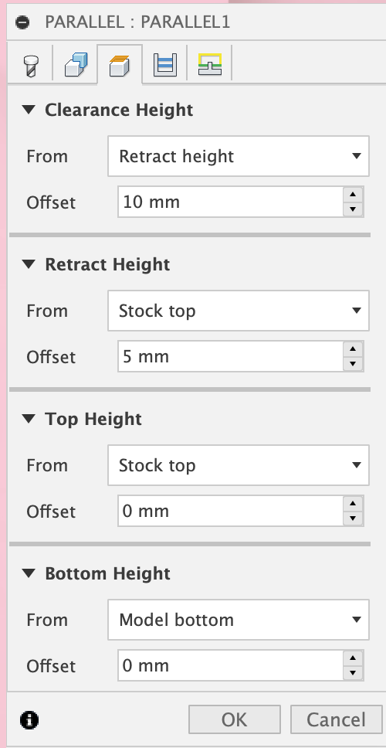This screenshot has width=386, height=748.
Task: Collapse the Bottom Height section
Action: pyautogui.click(x=29, y=573)
